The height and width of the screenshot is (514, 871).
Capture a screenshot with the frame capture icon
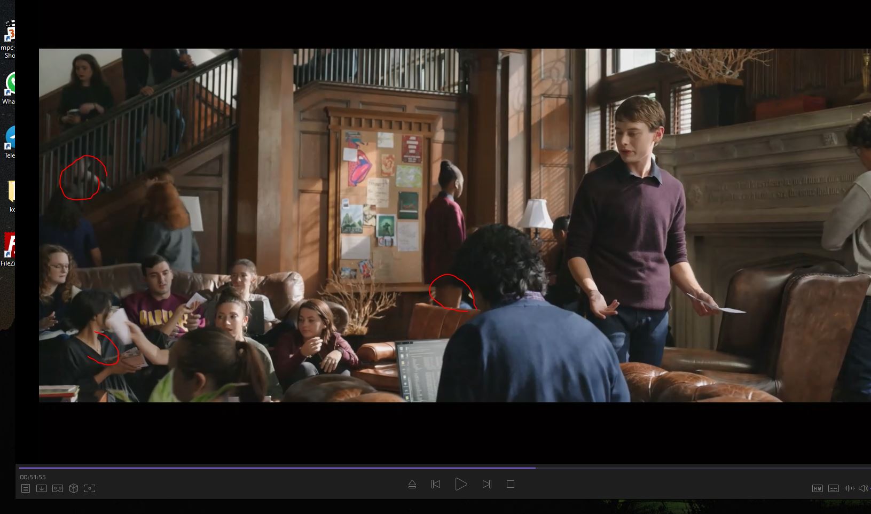click(90, 488)
